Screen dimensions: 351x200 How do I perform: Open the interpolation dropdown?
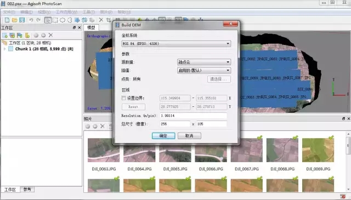tap(204, 70)
